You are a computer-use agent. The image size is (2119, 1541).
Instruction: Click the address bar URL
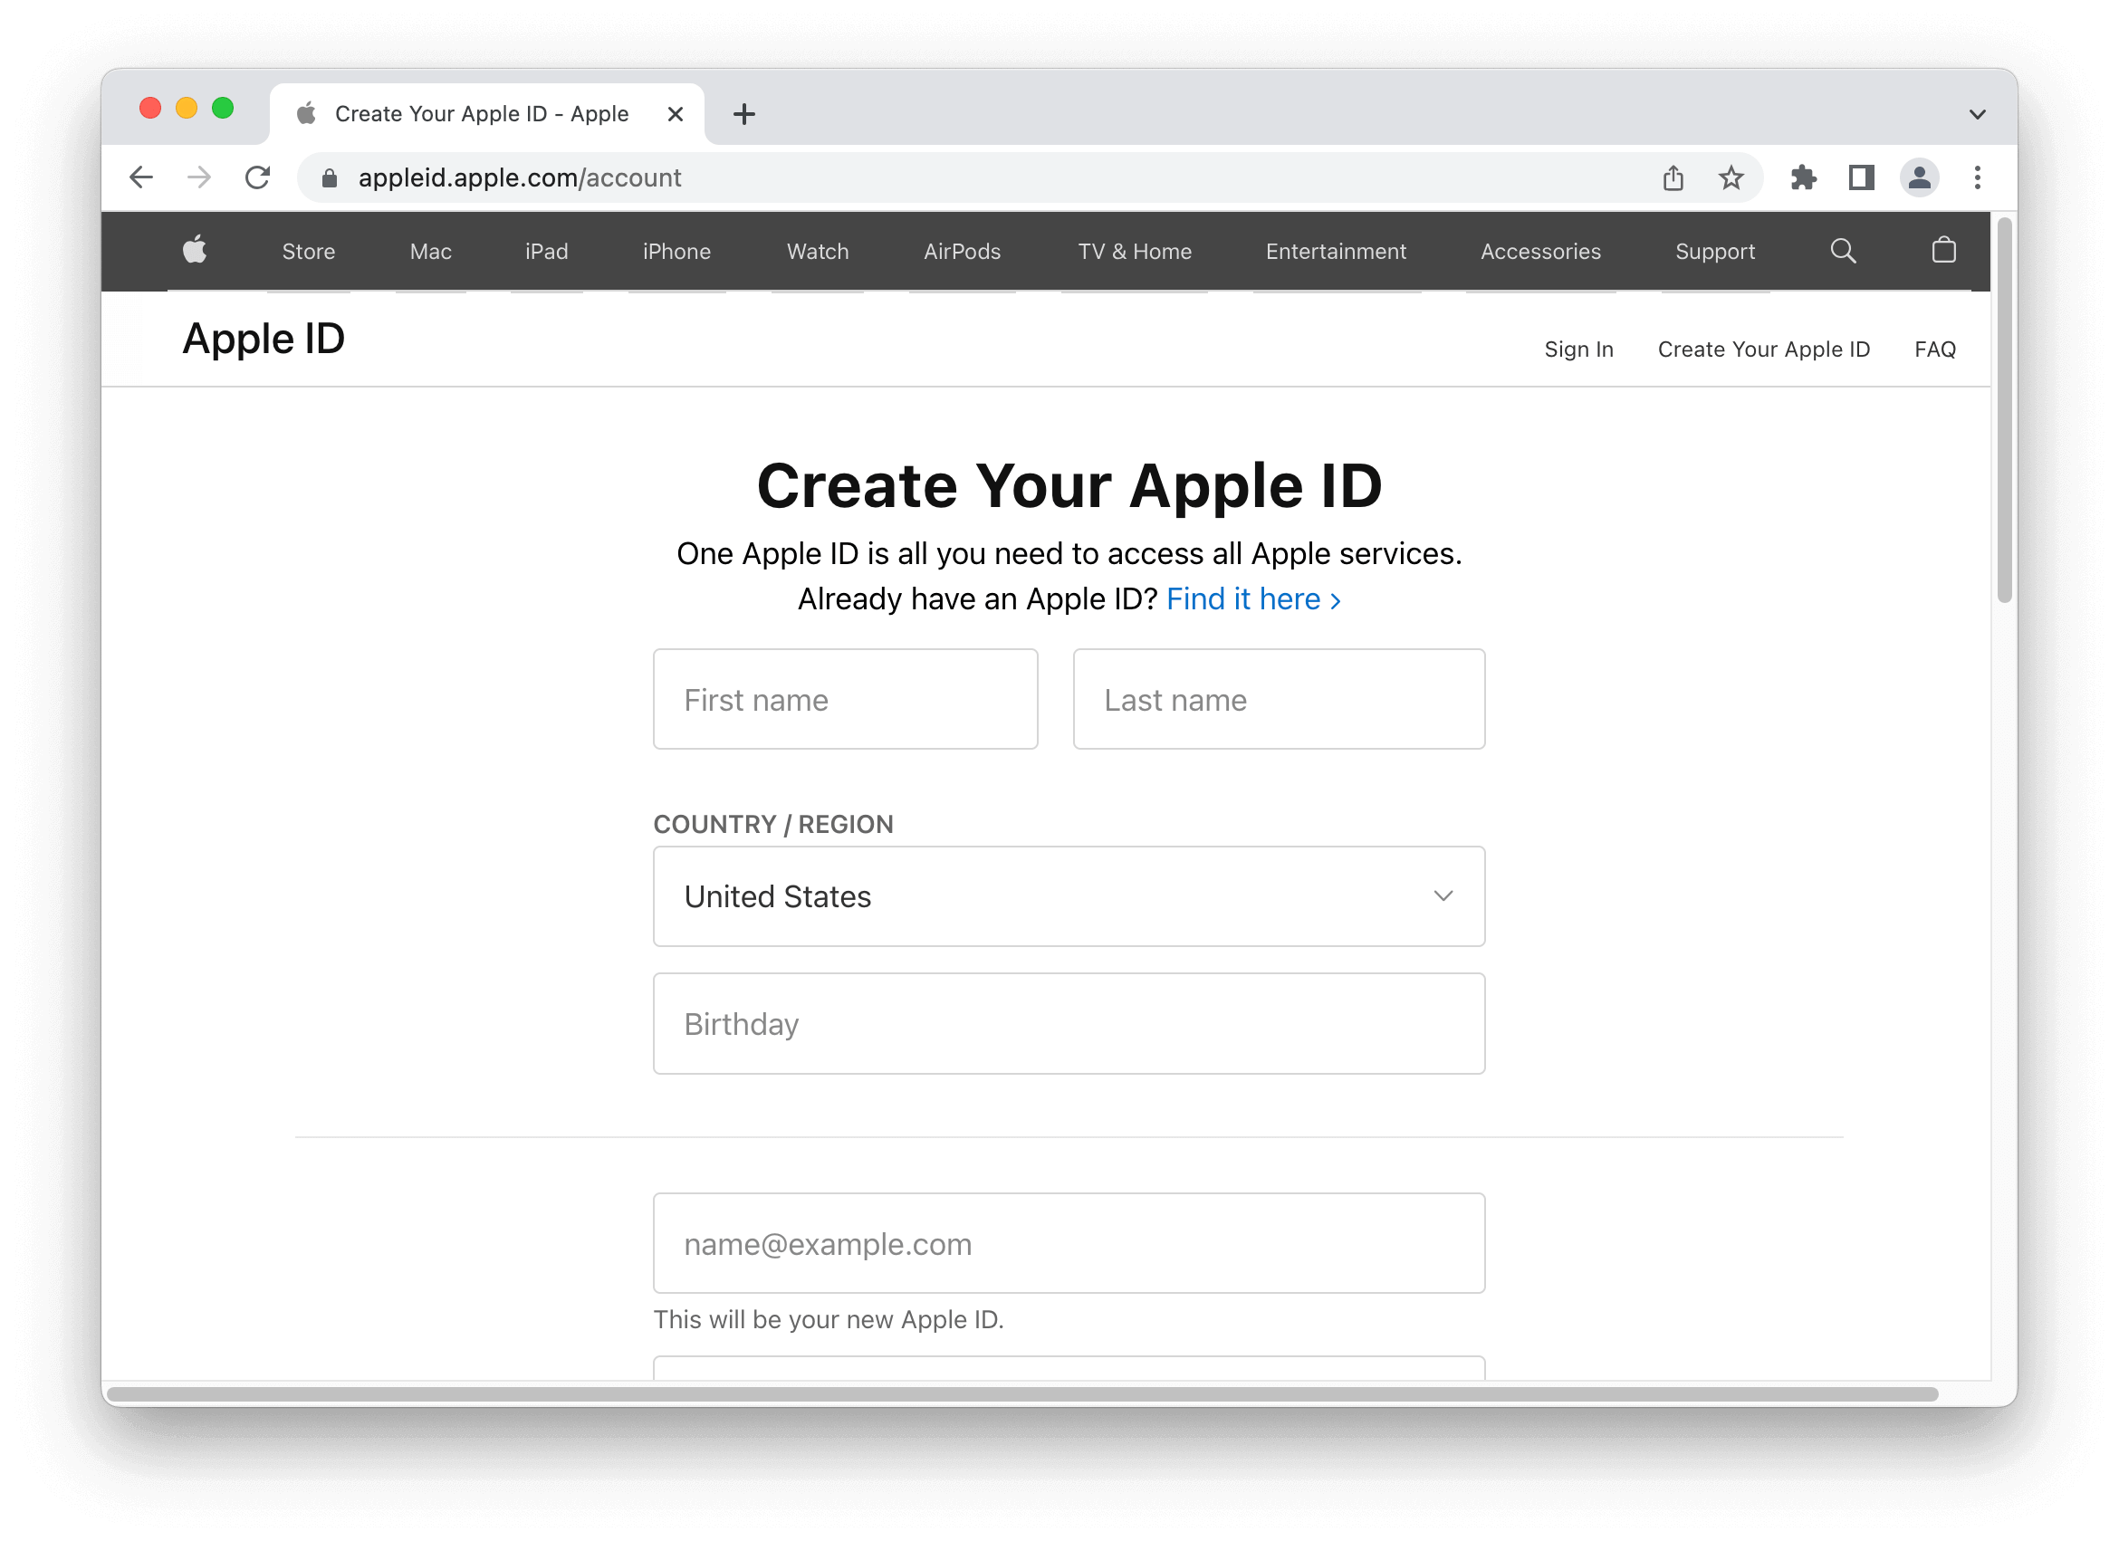click(520, 177)
